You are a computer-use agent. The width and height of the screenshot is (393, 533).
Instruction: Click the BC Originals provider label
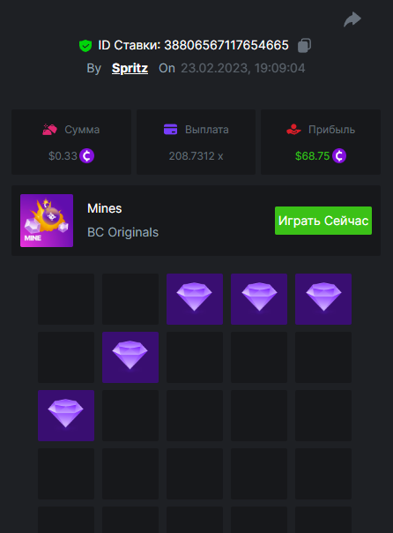click(x=122, y=232)
